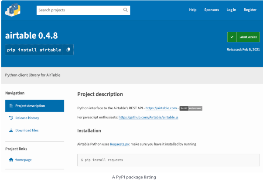Click the search magnifier icon
The height and width of the screenshot is (182, 263).
125,10
